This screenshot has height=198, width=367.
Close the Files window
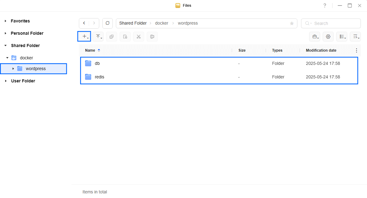click(360, 6)
